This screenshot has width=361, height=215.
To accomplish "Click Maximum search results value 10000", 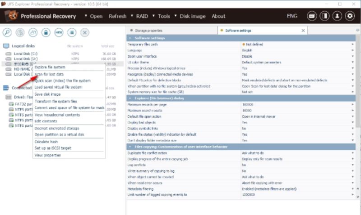I will click(247, 111).
